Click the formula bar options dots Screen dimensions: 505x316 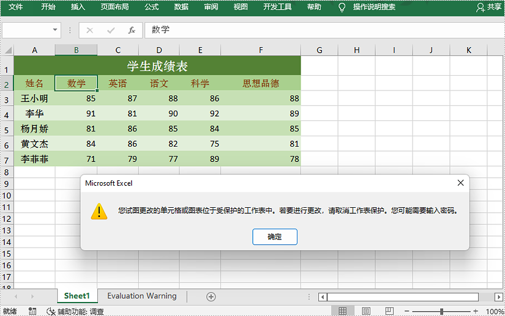[x=70, y=30]
